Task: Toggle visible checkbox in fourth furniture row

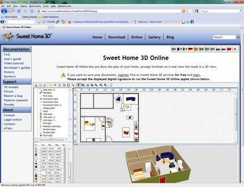Action: coord(65,158)
